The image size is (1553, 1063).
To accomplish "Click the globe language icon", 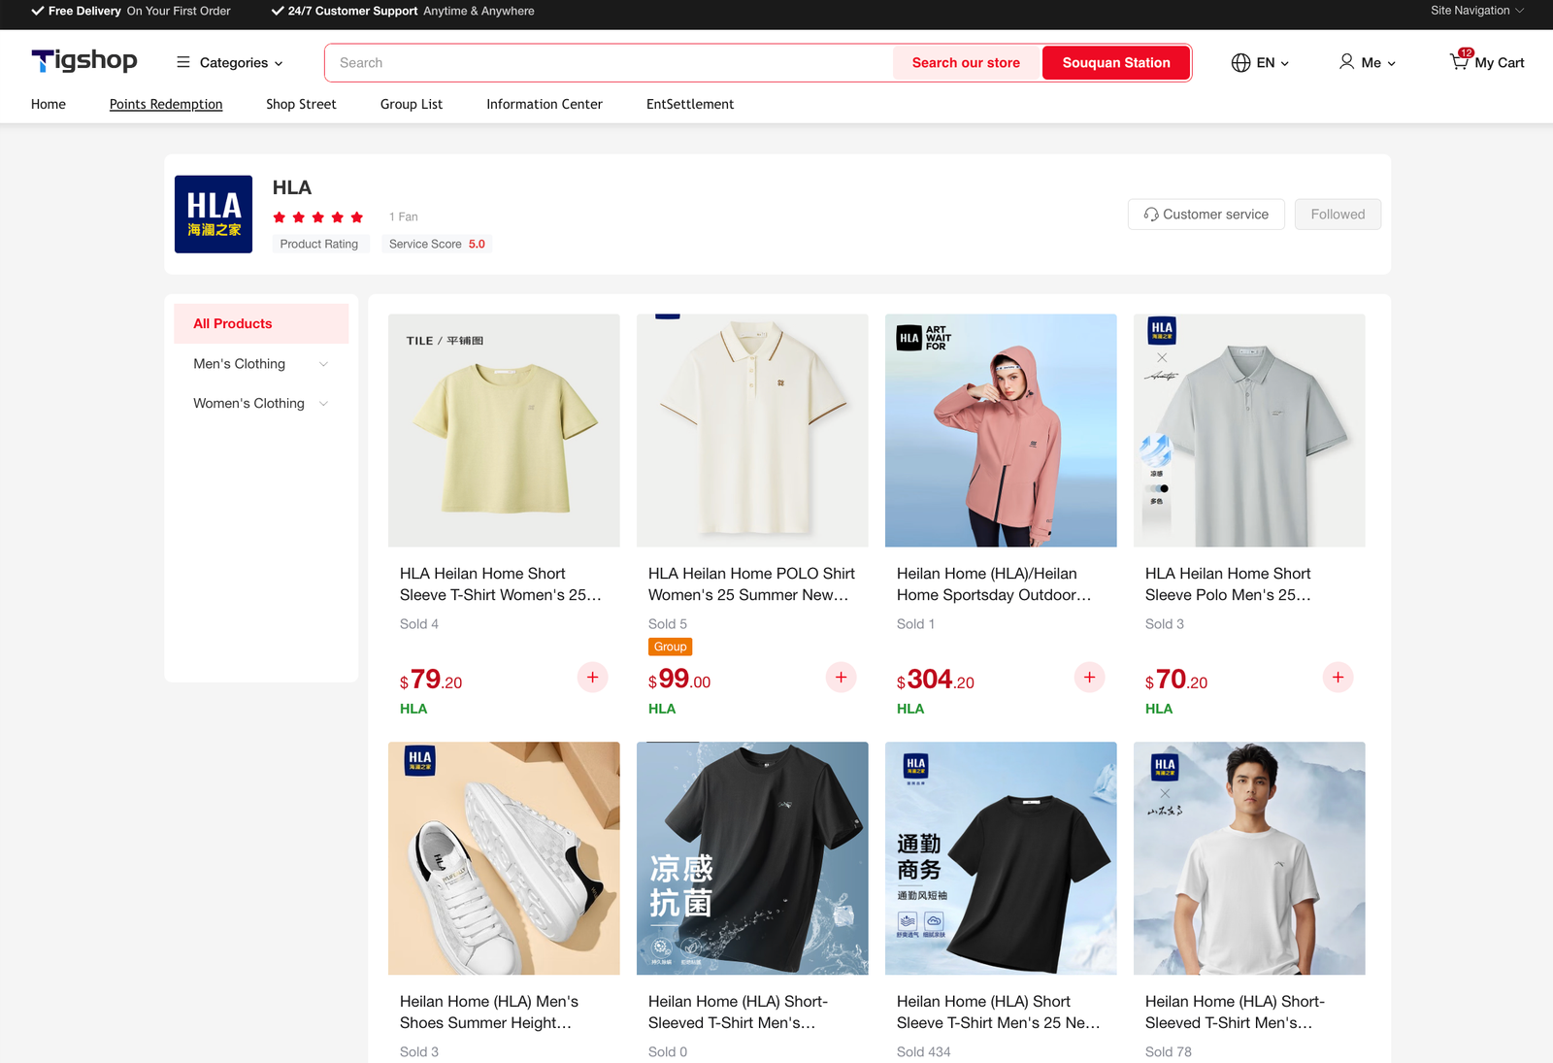I will tap(1240, 63).
